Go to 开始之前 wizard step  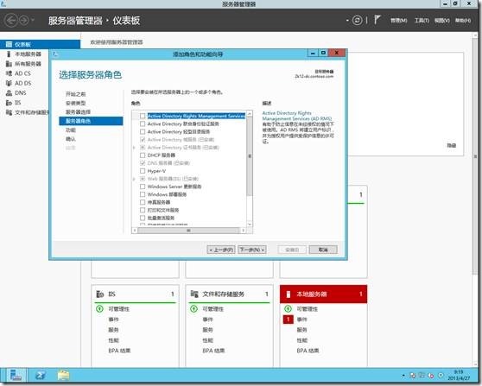point(76,94)
